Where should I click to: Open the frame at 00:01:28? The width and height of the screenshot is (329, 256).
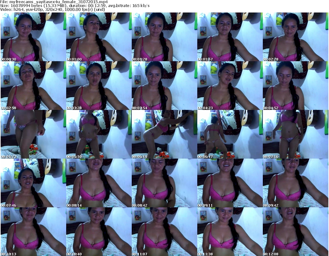click(x=164, y=37)
